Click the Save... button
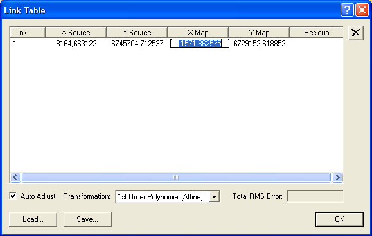Image resolution: width=372 pixels, height=236 pixels. (87, 219)
